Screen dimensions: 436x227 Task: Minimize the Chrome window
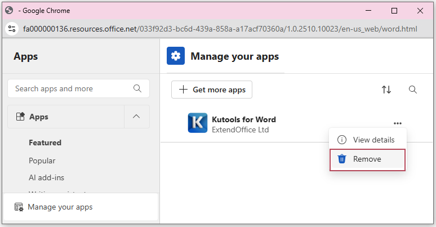(368, 11)
